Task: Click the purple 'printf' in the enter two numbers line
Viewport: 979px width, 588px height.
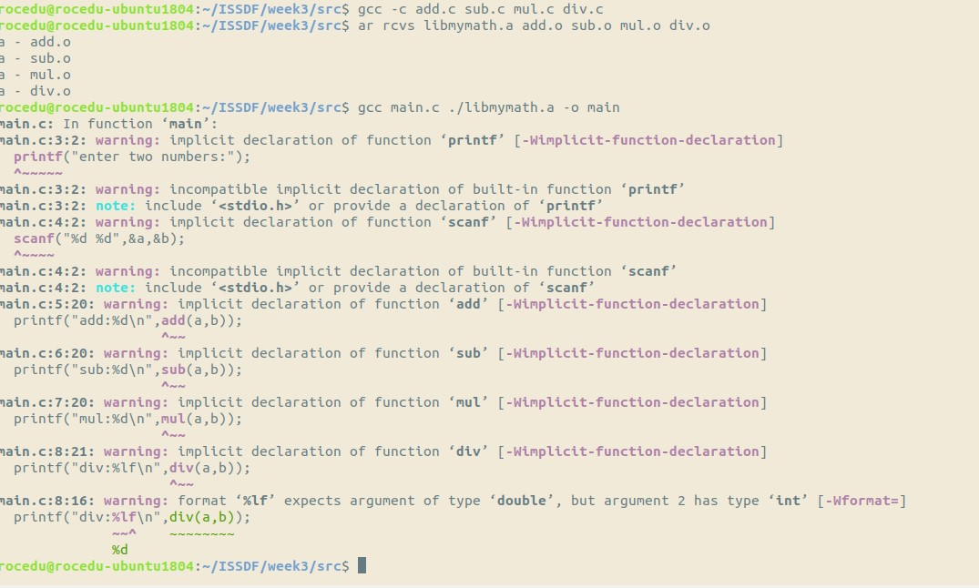Action: pos(38,157)
